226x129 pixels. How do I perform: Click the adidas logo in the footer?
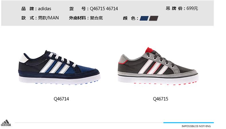[6, 123]
